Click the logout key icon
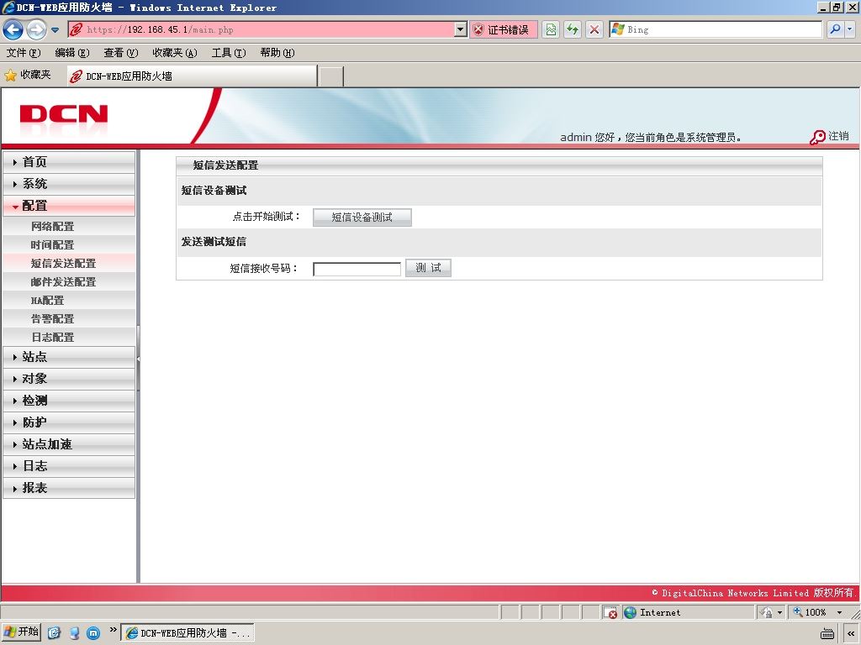The width and height of the screenshot is (861, 645). click(x=817, y=137)
